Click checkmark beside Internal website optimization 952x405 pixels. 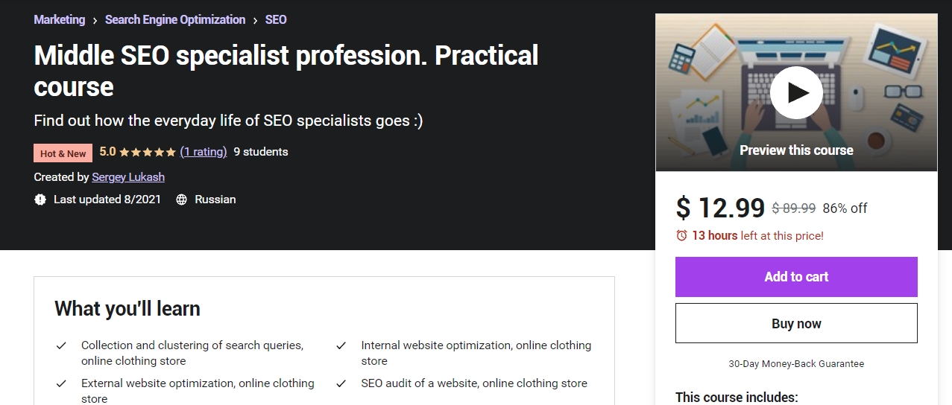(x=341, y=345)
